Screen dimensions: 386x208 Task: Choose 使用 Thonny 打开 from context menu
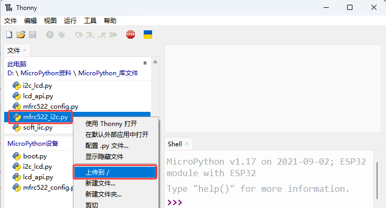116,124
